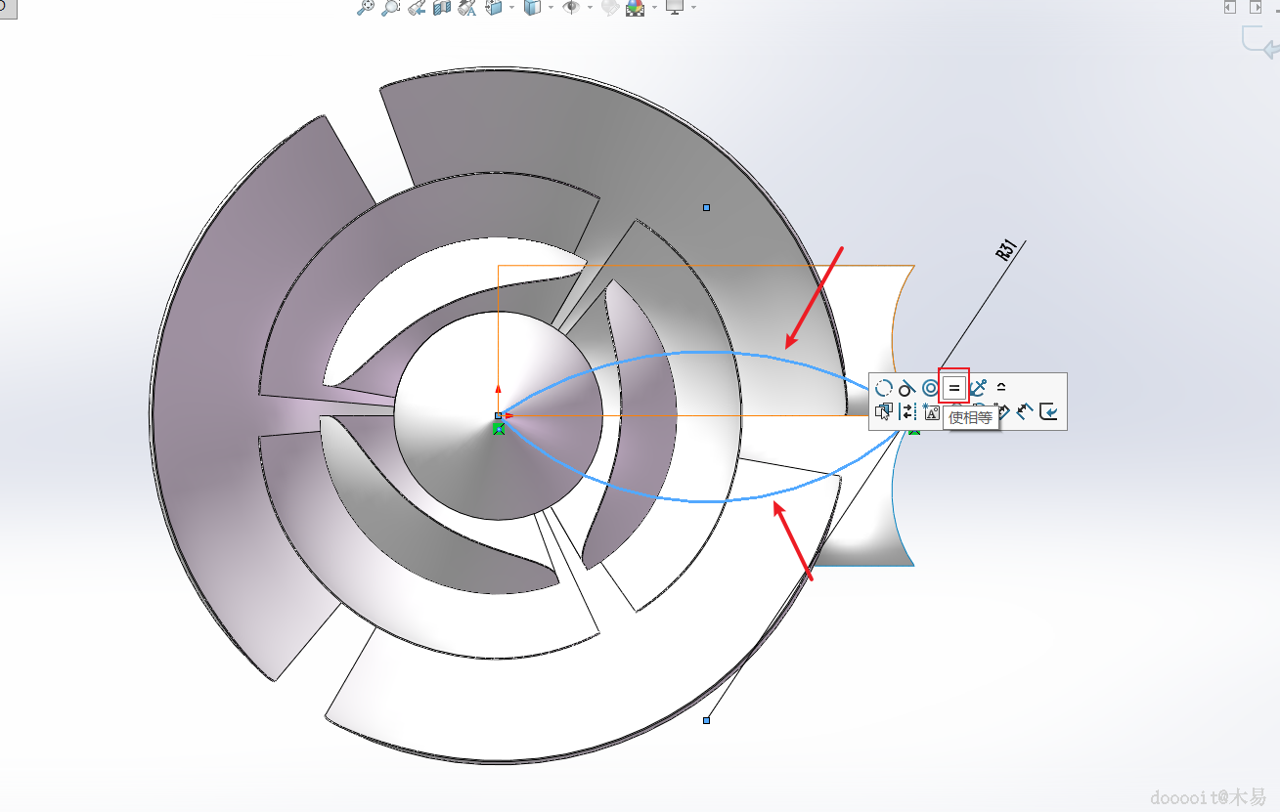Image resolution: width=1280 pixels, height=812 pixels.
Task: Click the View Settings monitor icon
Action: pyautogui.click(x=675, y=8)
